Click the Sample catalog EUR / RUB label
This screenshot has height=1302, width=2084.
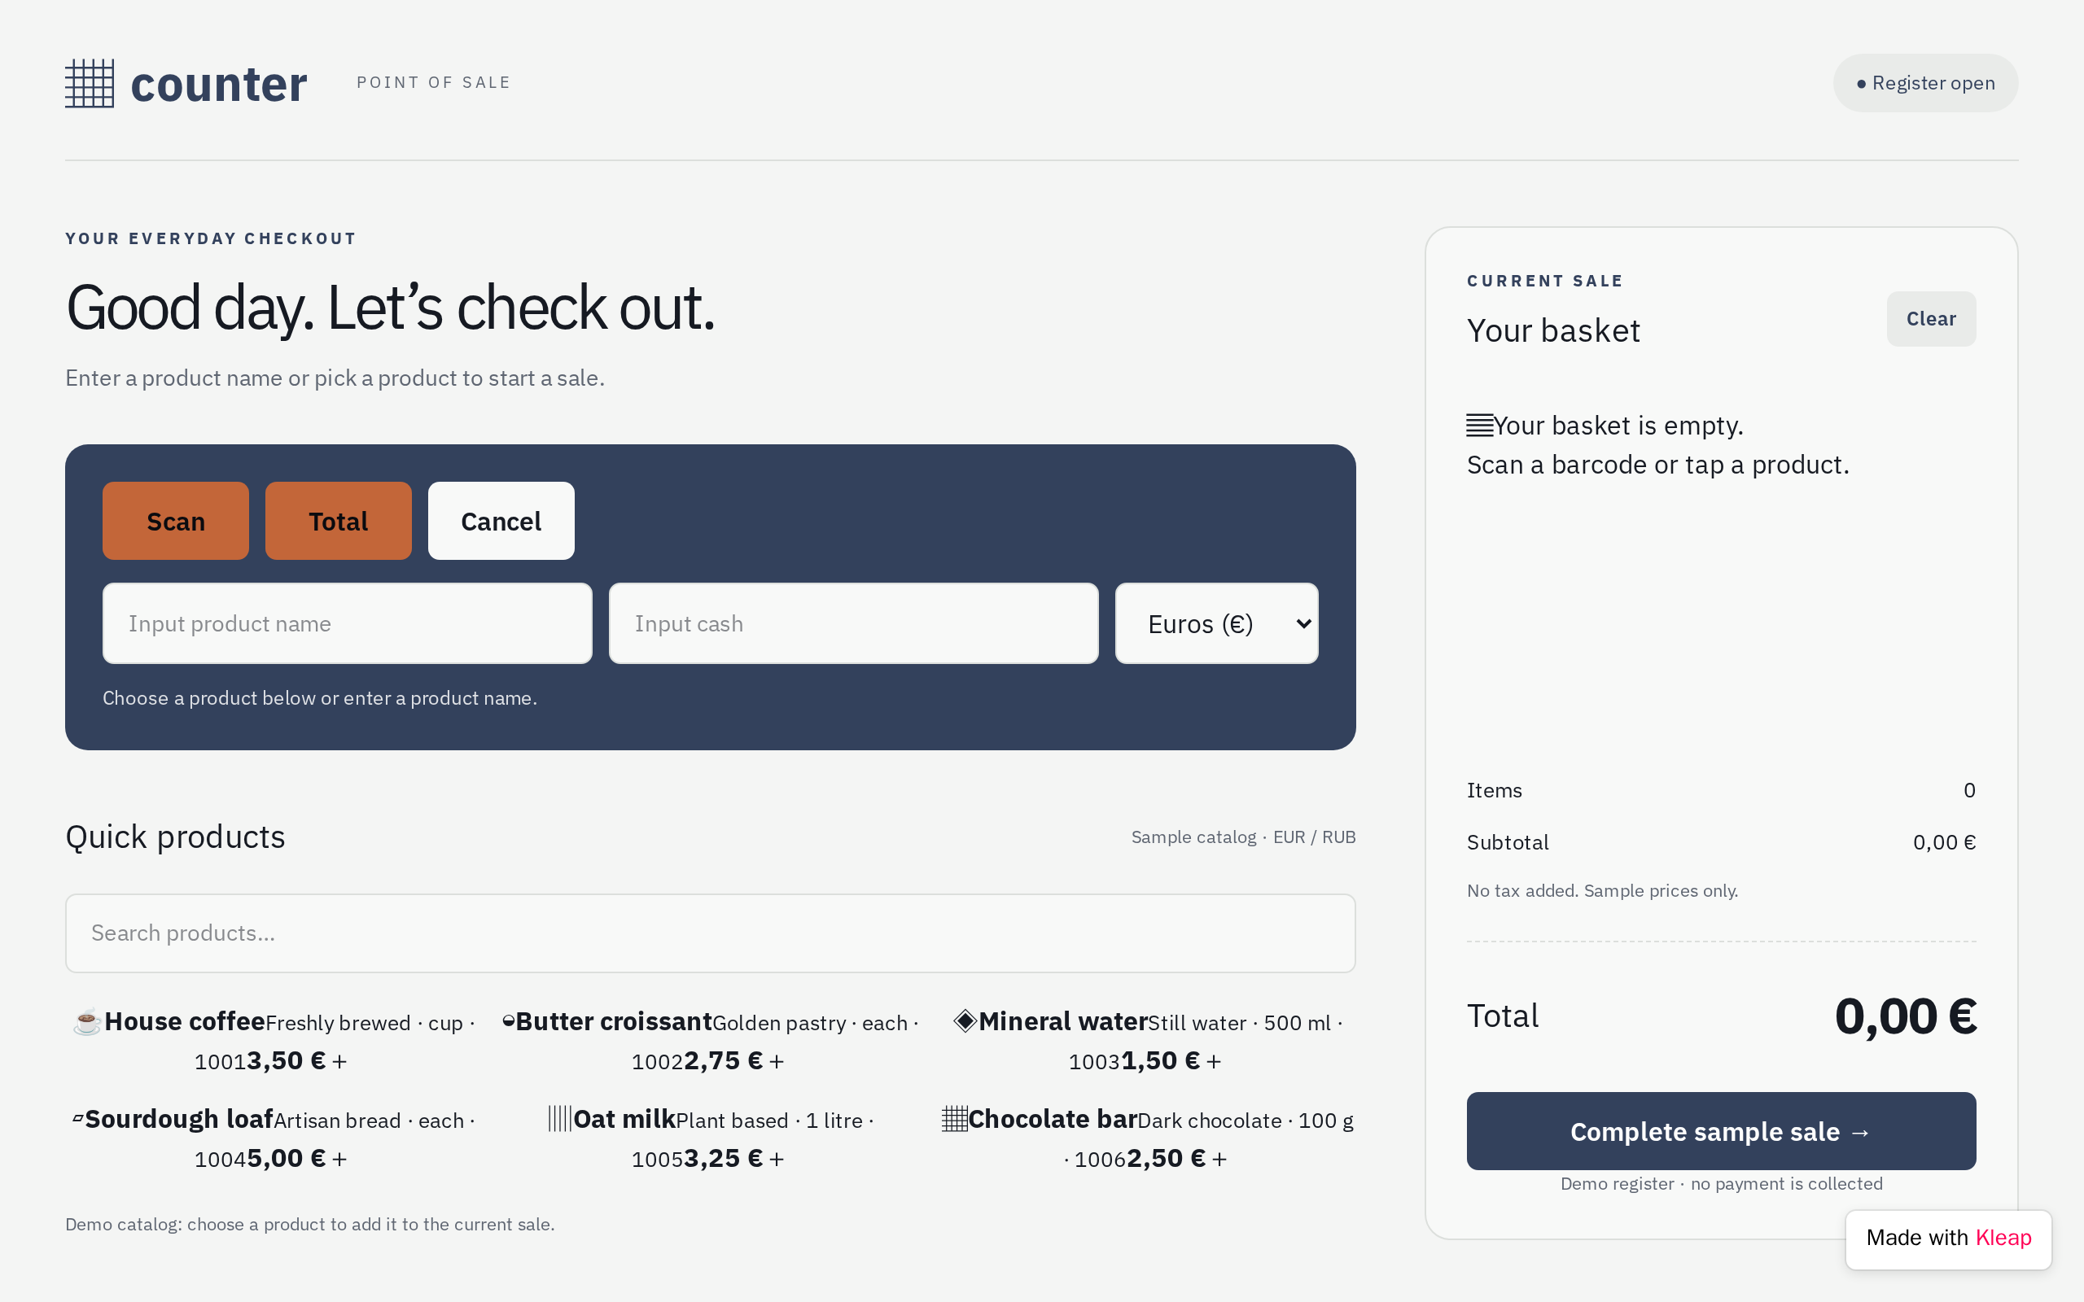[x=1244, y=837]
